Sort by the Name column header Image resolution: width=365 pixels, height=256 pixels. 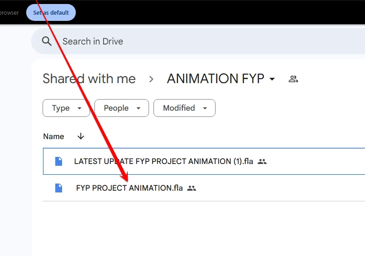[x=54, y=136]
